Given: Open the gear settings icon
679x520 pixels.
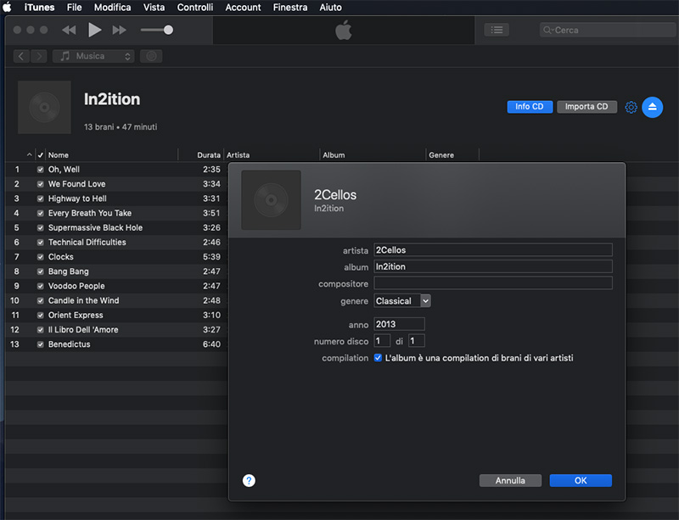Looking at the screenshot, I should [631, 107].
